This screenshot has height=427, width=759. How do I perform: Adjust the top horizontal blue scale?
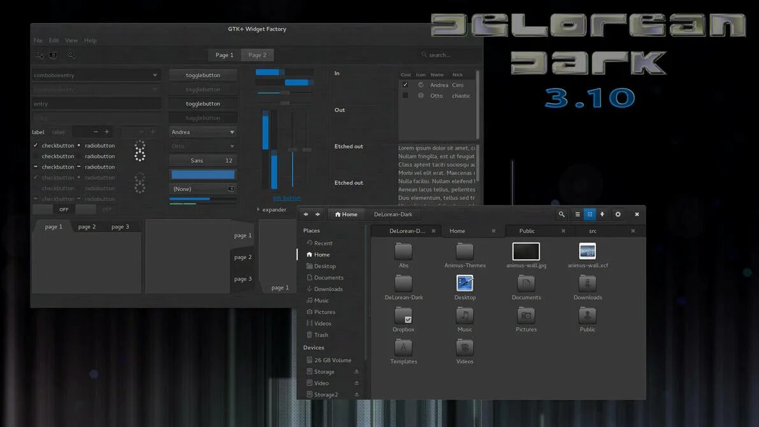285,73
